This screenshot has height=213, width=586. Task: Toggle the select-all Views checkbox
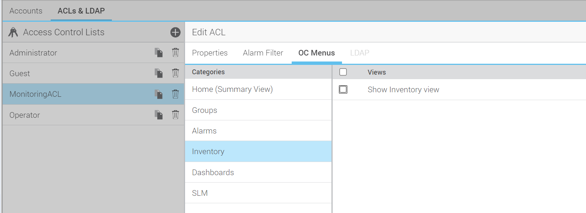[343, 72]
